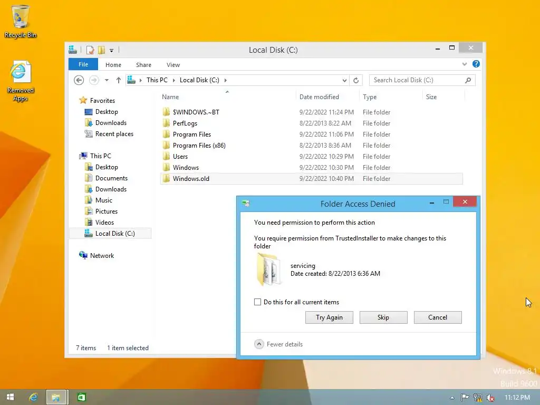
Task: Select Network in the navigation pane
Action: (102, 256)
